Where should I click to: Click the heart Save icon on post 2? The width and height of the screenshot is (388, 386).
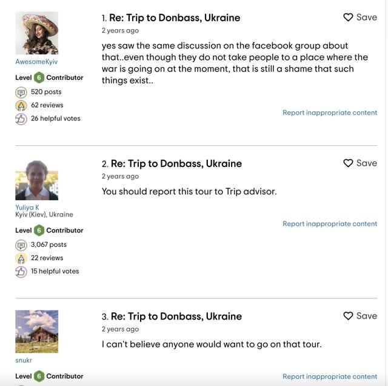tap(348, 163)
